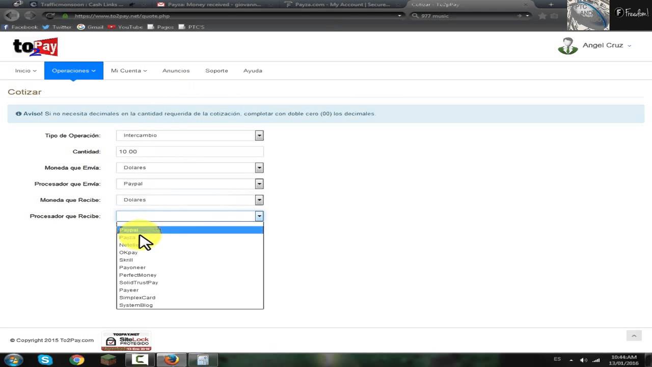Collapse the Procesador que Recibe dropdown arrow

(259, 216)
